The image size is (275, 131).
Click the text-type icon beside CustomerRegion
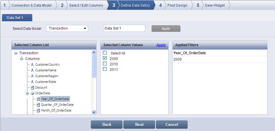[x=32, y=76]
